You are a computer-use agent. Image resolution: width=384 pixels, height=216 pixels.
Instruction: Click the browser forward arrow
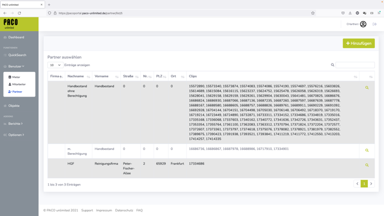[12, 13]
